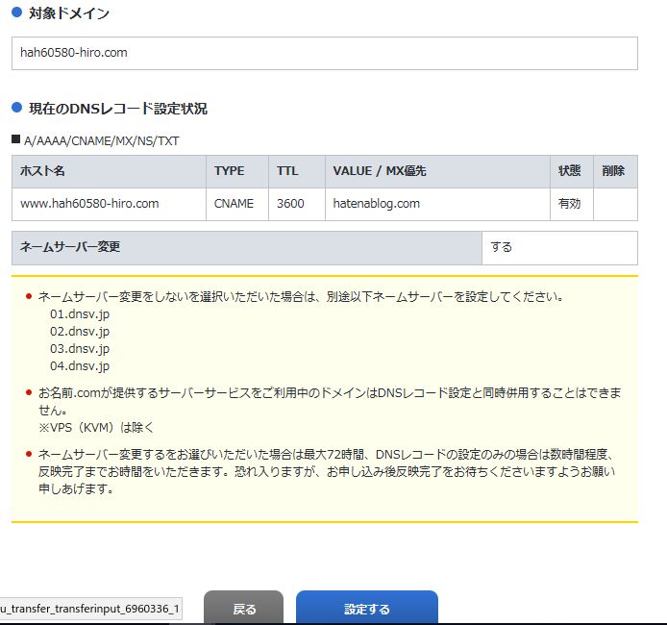This screenshot has width=667, height=625.
Task: Click the status bar URL u_transfer_transferinput
Action: (90, 609)
